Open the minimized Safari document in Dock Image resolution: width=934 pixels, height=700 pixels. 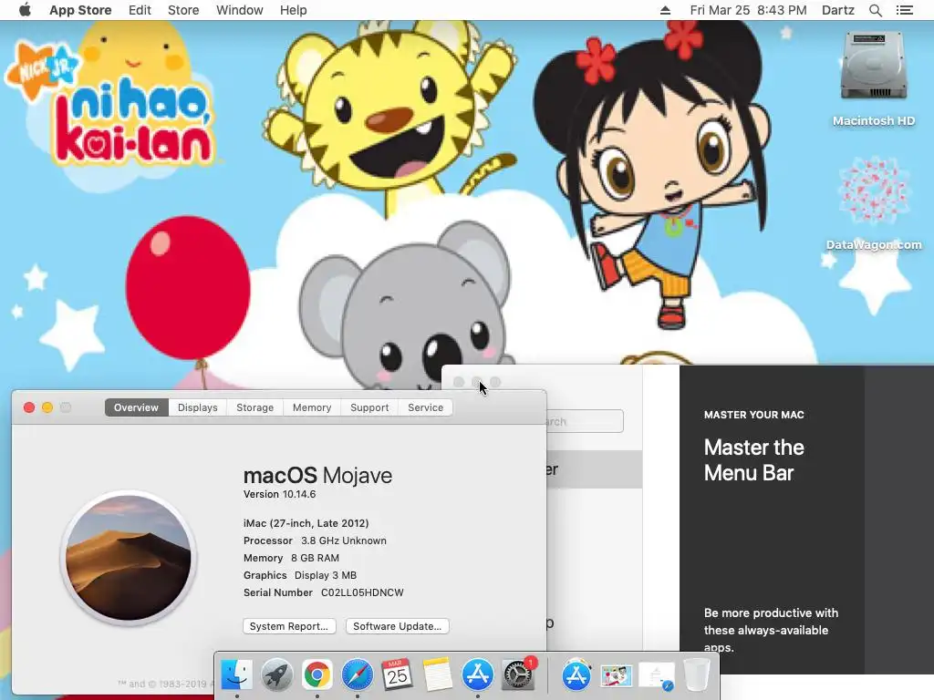[657, 676]
